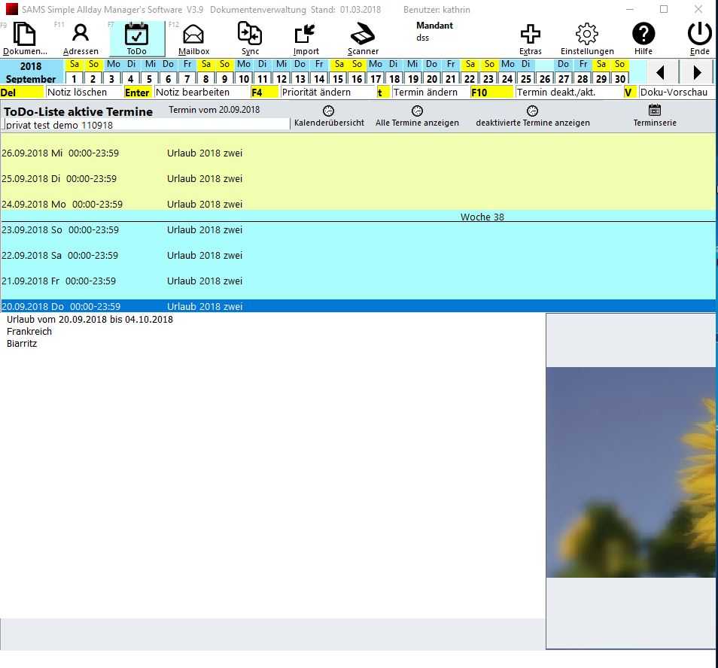Select day 15 in September calendar strip
The height and width of the screenshot is (668, 718).
point(338,78)
